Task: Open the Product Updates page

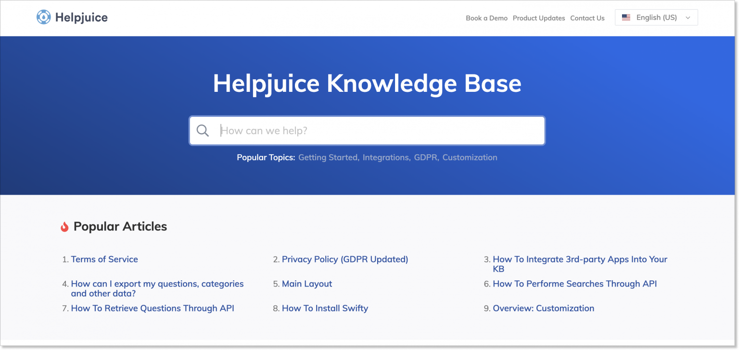Action: [539, 18]
